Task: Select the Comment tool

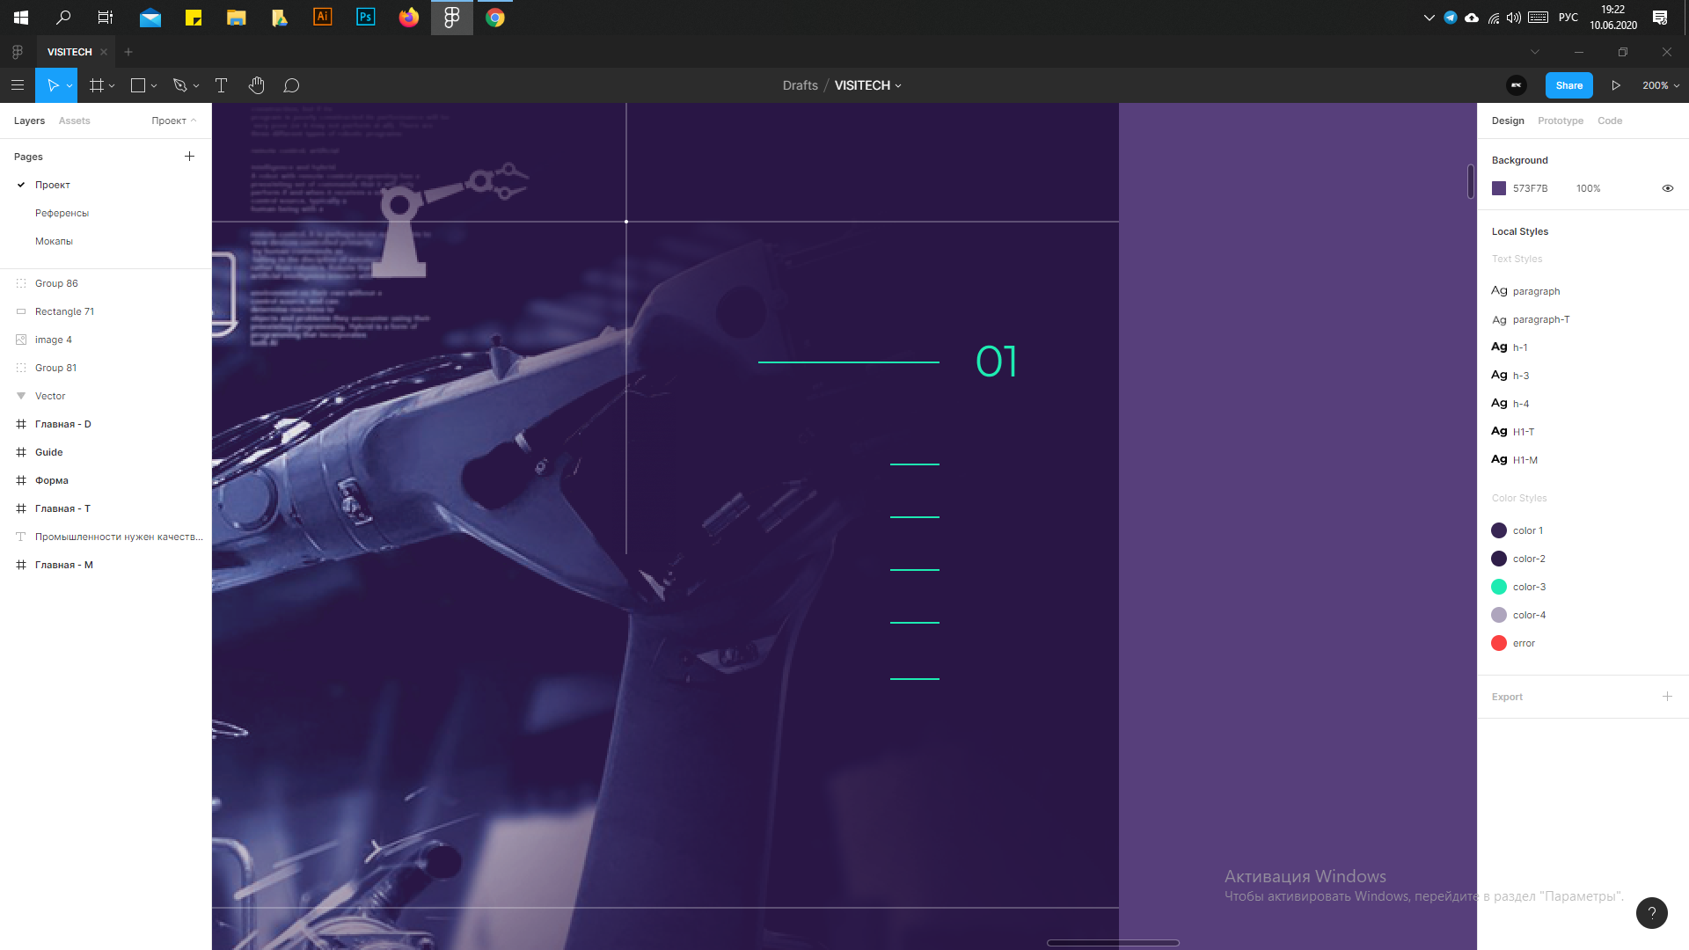Action: click(291, 85)
